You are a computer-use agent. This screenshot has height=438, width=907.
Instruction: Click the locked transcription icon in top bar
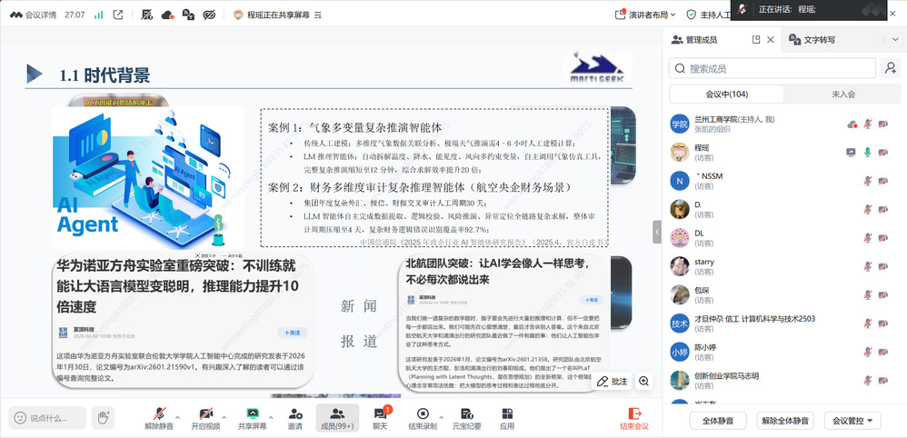coord(188,15)
